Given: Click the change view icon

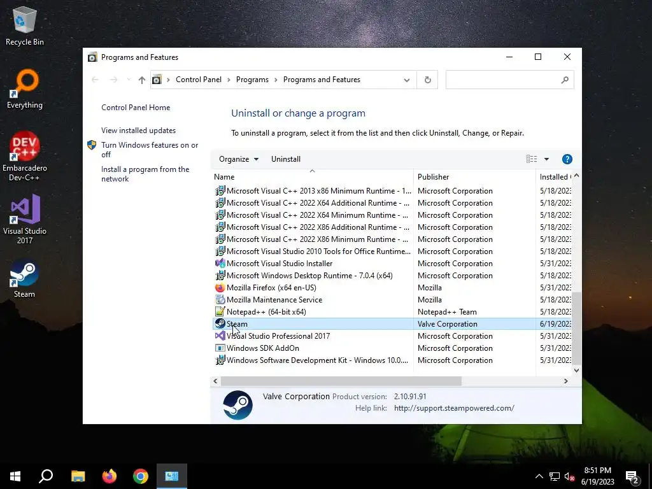Looking at the screenshot, I should (x=532, y=159).
